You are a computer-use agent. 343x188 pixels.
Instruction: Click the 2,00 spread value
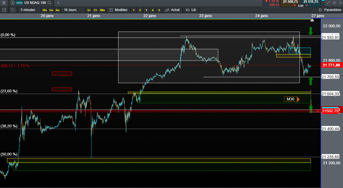coord(301,6)
